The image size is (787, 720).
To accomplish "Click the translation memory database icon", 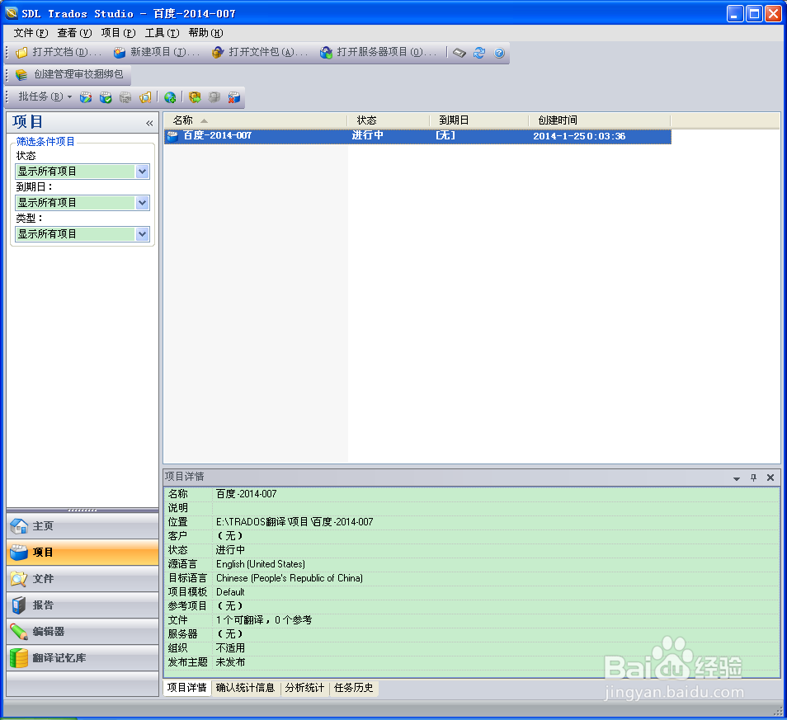I will coord(19,658).
